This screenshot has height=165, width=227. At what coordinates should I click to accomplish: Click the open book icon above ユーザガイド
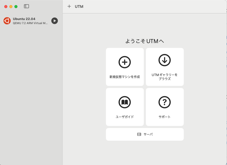tap(125, 102)
